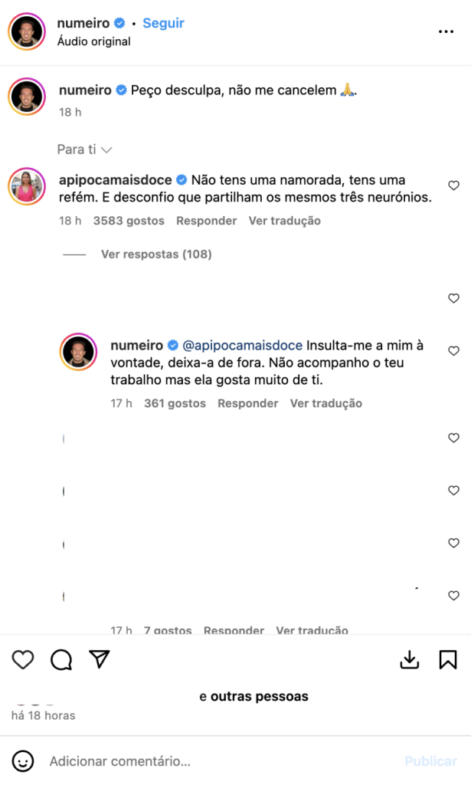Open the "Para ti" comment sorting dropdown
This screenshot has width=471, height=785.
point(84,149)
